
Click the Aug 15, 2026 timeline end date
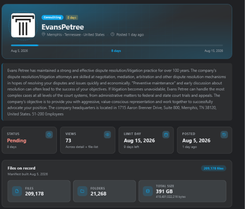tap(213, 51)
